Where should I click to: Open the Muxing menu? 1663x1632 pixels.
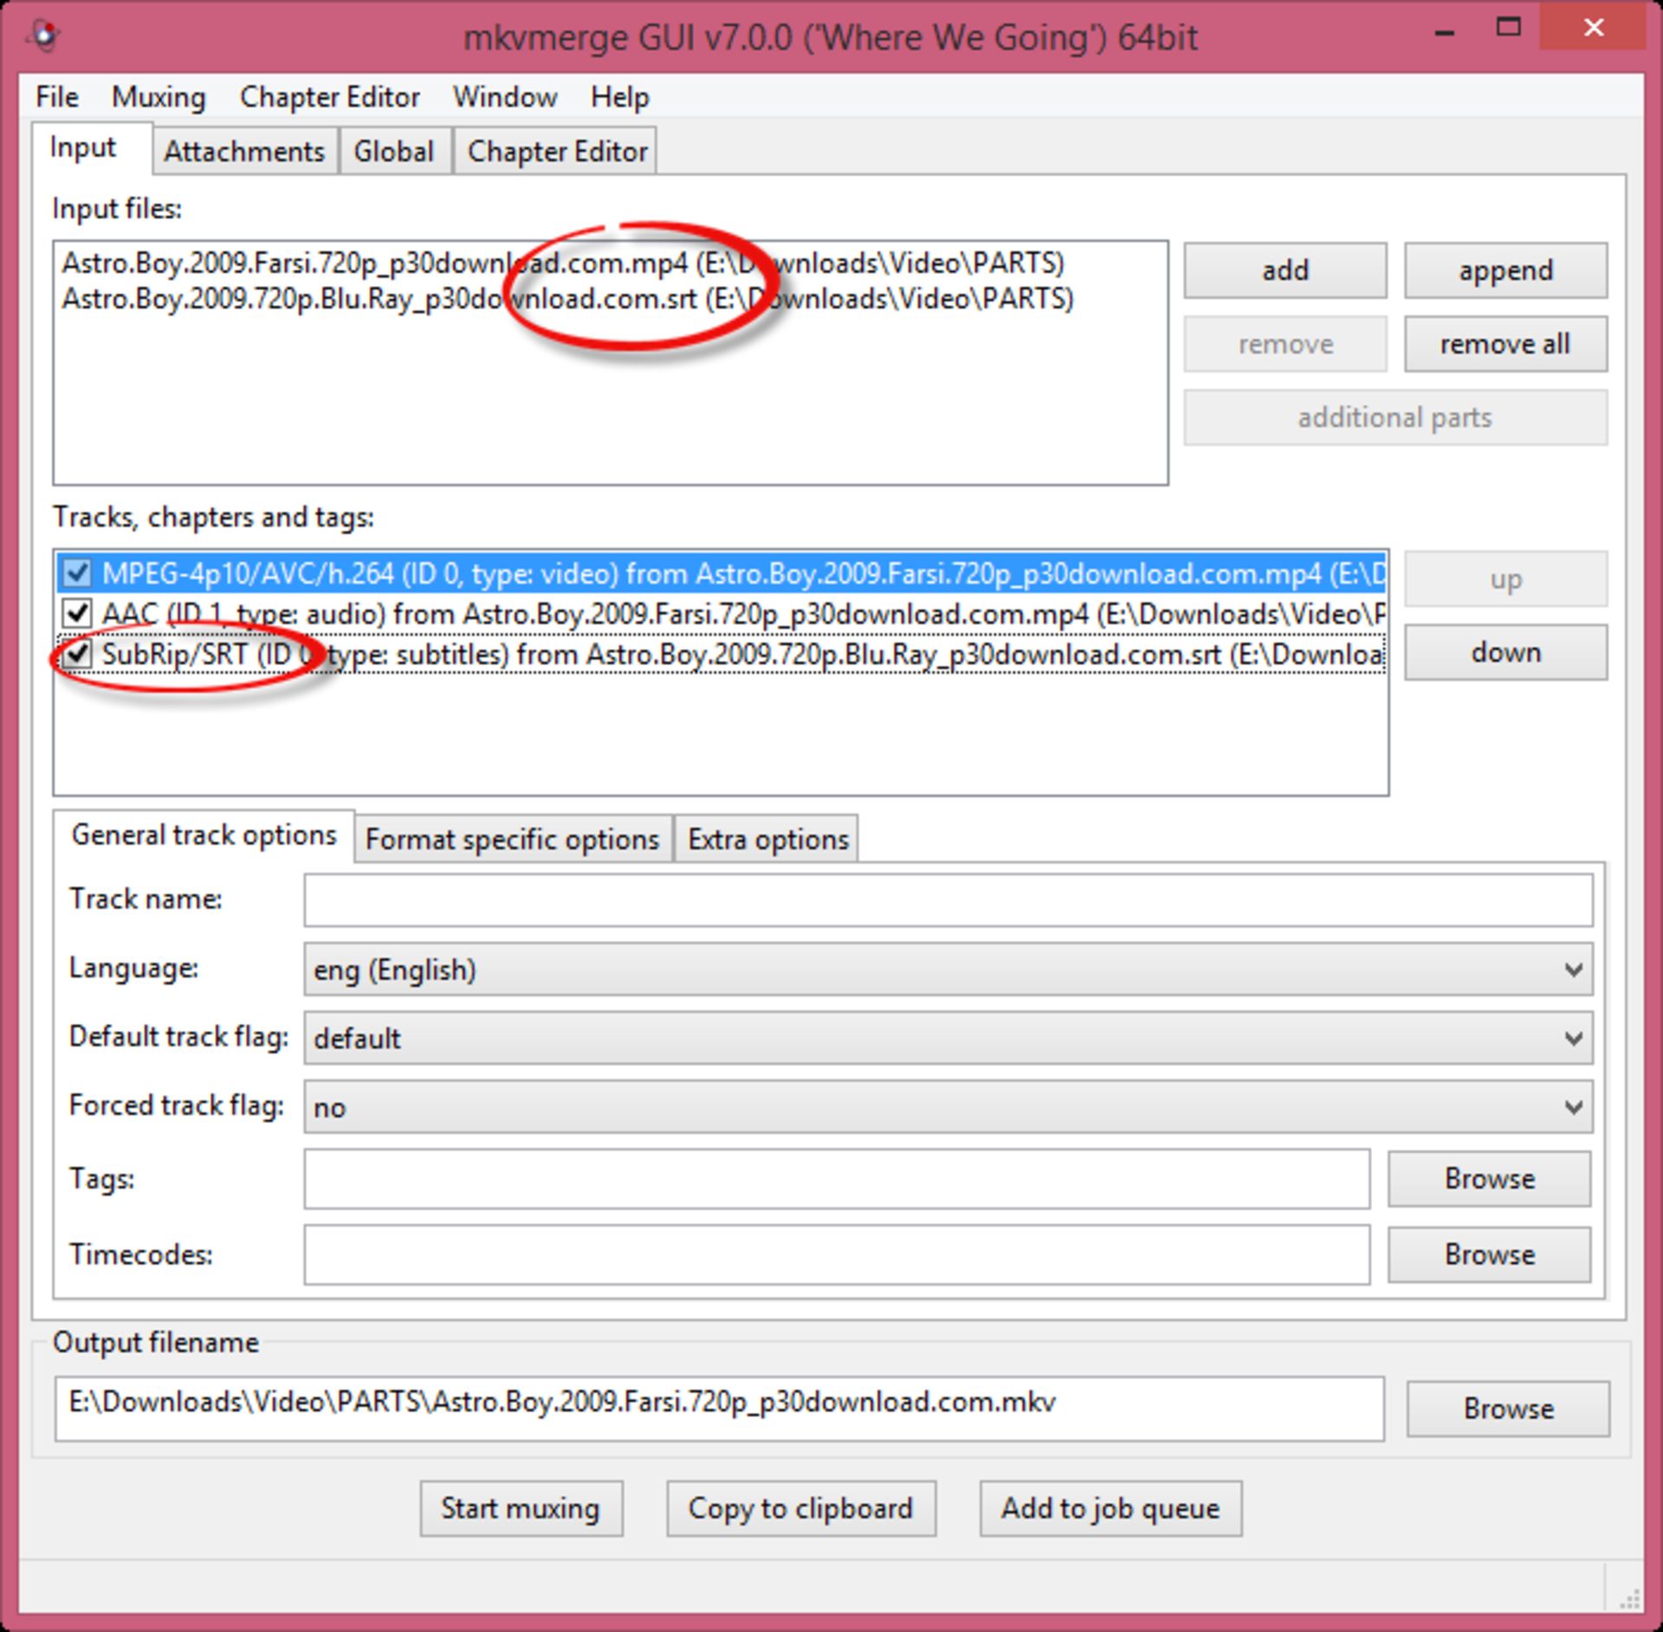[159, 97]
